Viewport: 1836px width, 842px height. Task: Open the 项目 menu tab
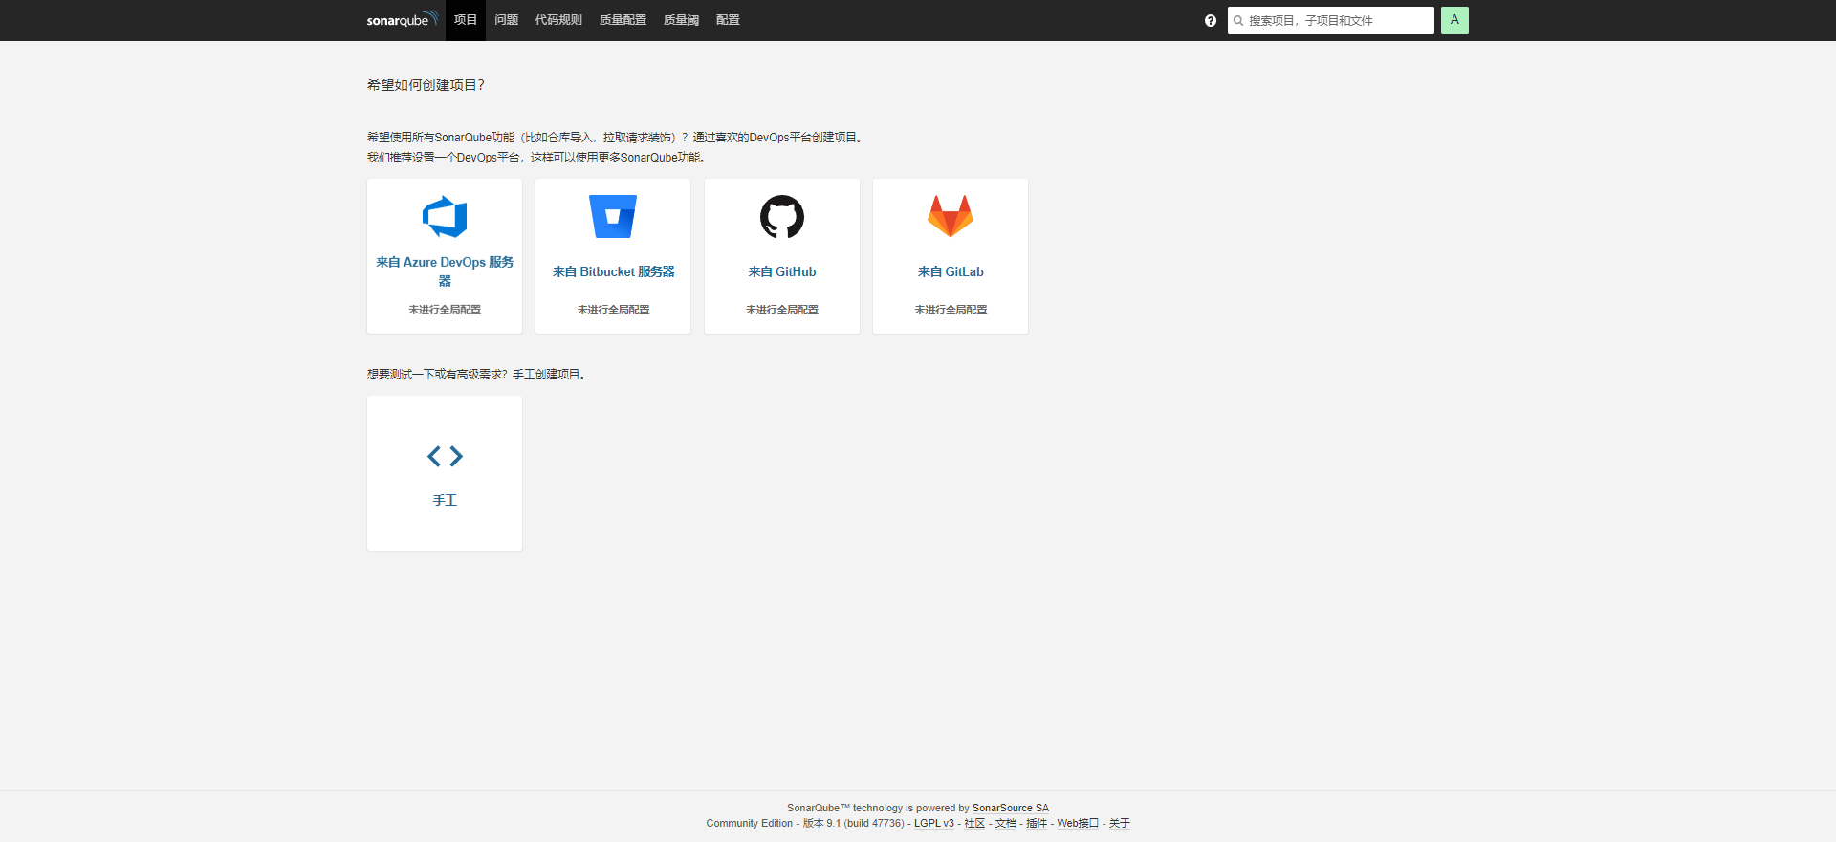466,20
